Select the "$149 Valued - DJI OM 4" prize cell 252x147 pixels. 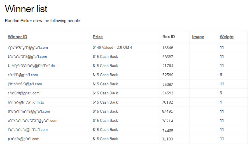click(x=112, y=48)
